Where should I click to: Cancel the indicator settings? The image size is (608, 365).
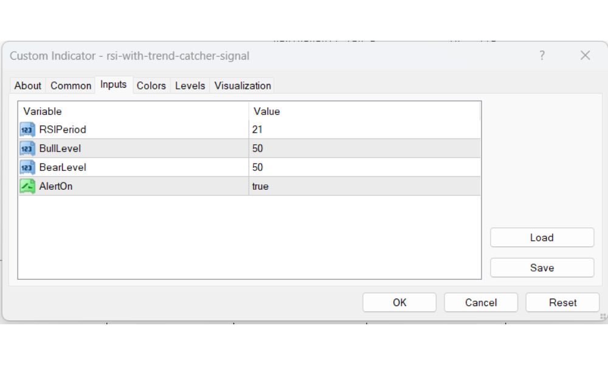click(481, 302)
